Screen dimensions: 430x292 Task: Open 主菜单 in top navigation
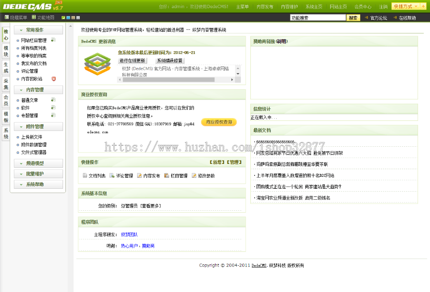pos(242,7)
